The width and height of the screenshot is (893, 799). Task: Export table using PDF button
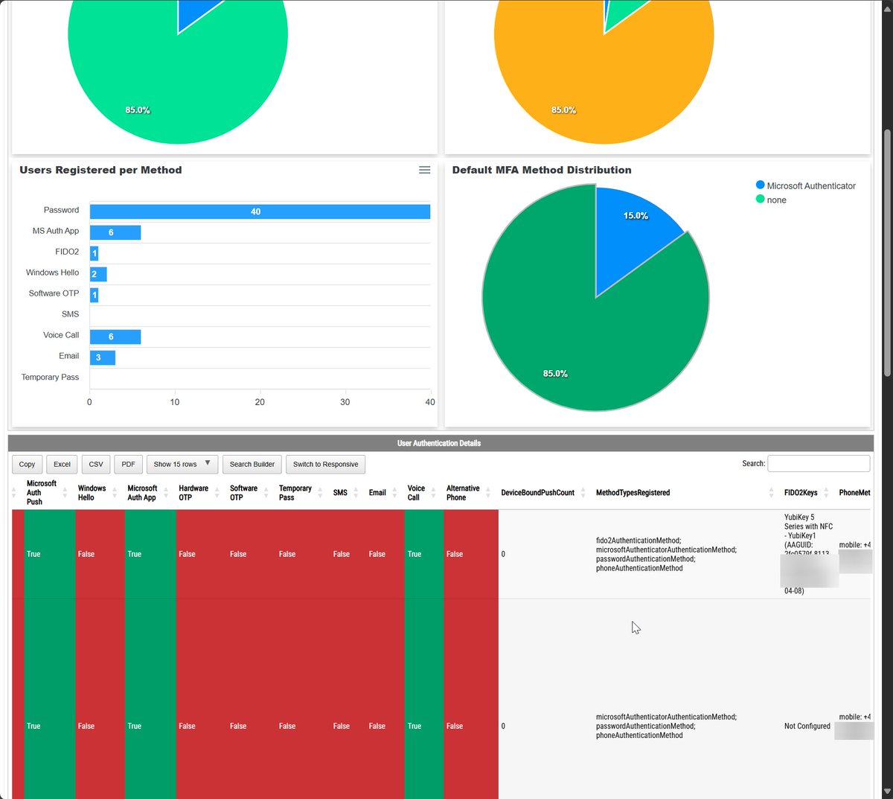pyautogui.click(x=128, y=464)
